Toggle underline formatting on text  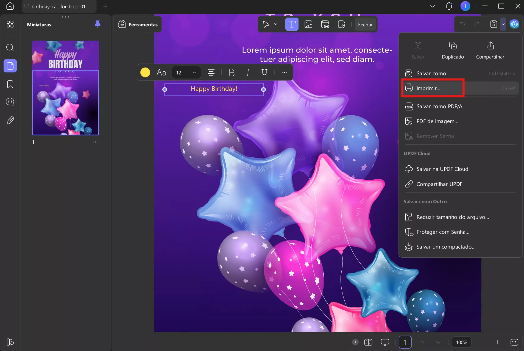(x=264, y=73)
